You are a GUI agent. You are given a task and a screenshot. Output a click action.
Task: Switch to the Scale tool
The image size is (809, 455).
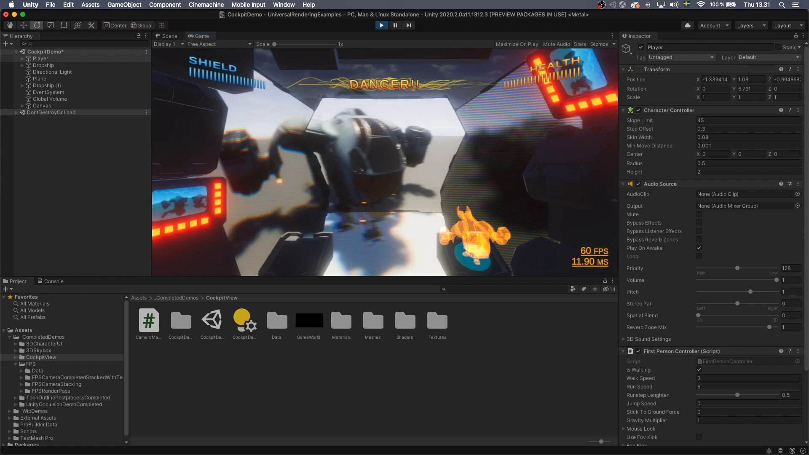click(51, 25)
